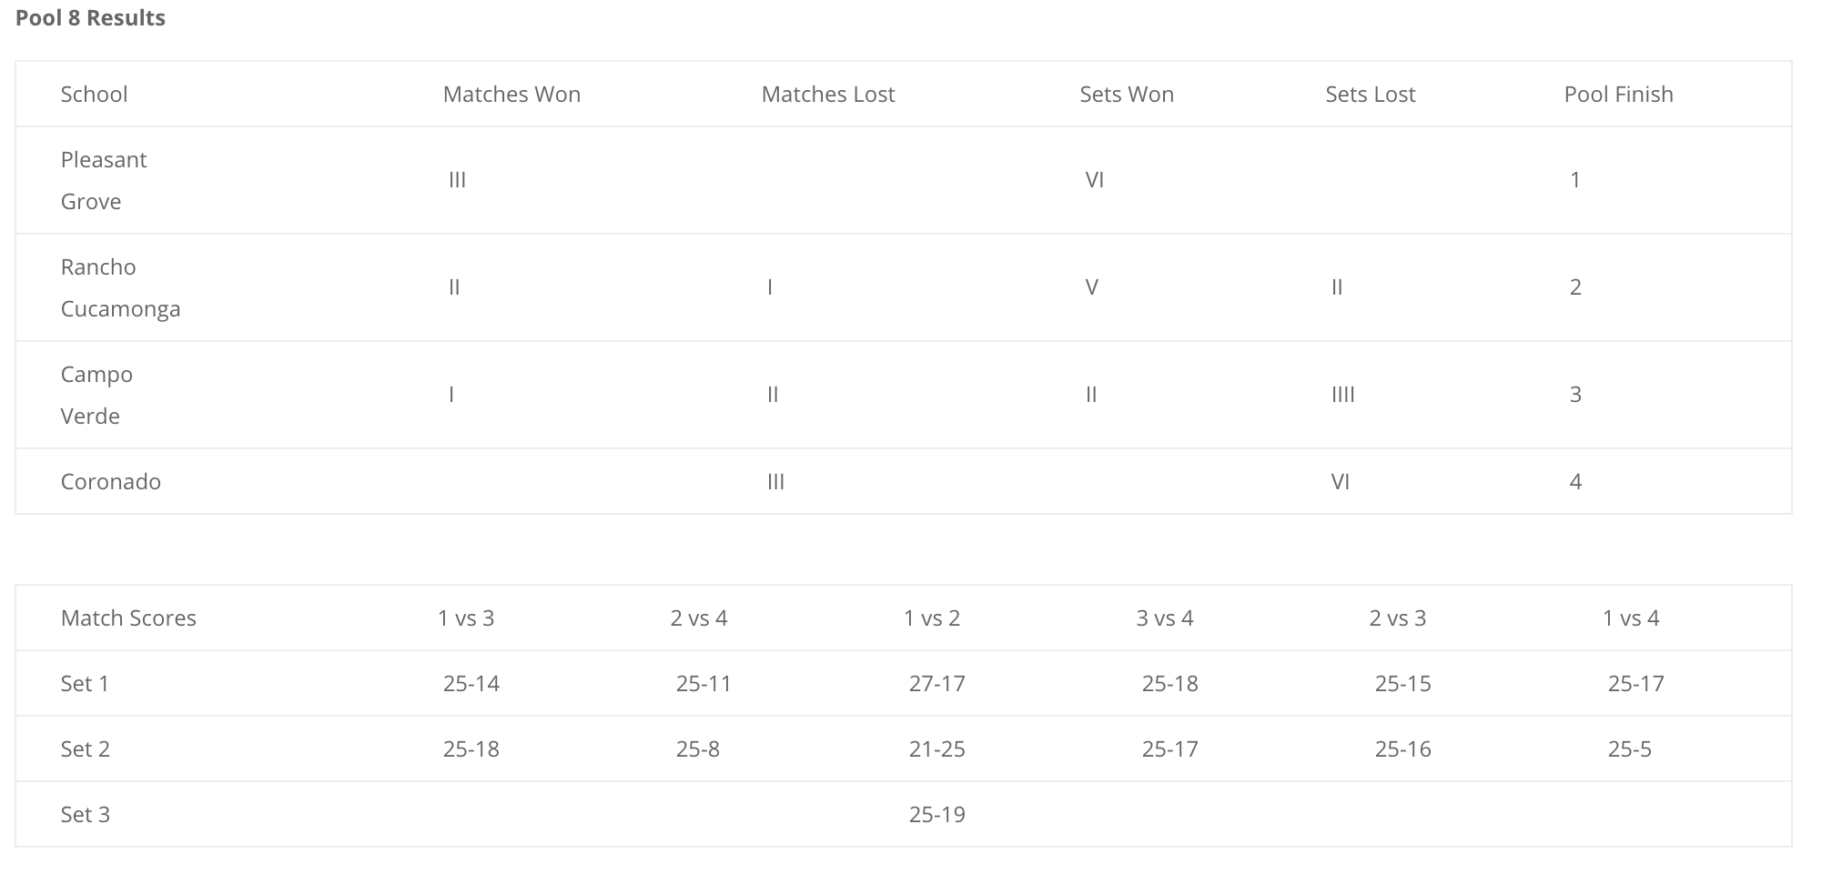Click the 2 vs 4 column header
This screenshot has width=1822, height=884.
699,618
